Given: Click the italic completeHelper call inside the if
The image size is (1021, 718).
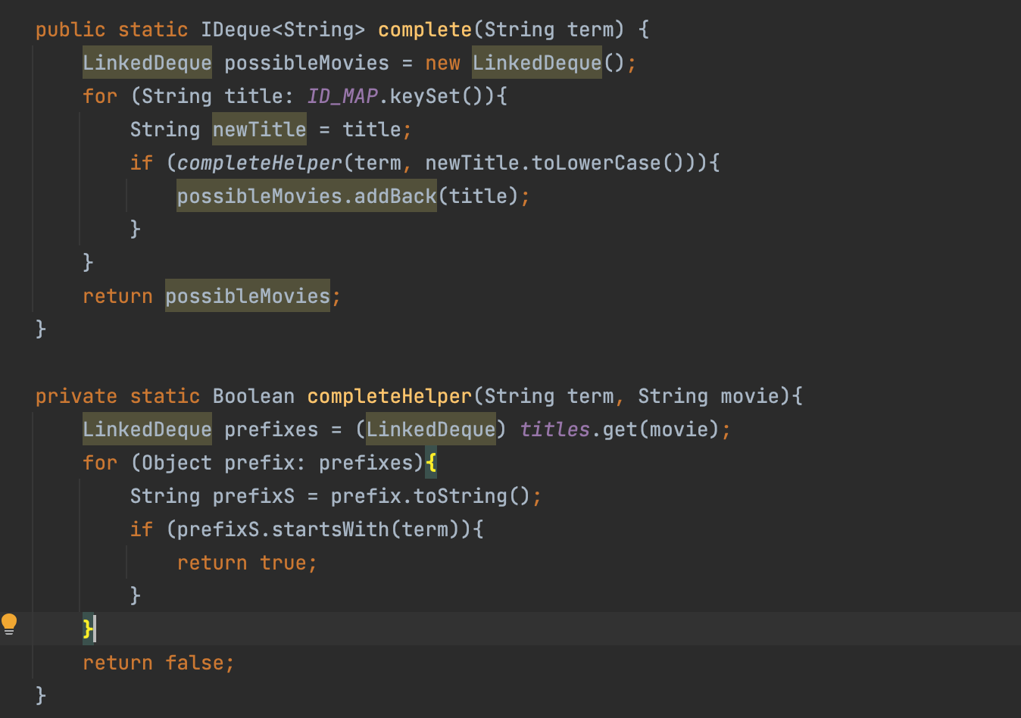Looking at the screenshot, I should 259,163.
